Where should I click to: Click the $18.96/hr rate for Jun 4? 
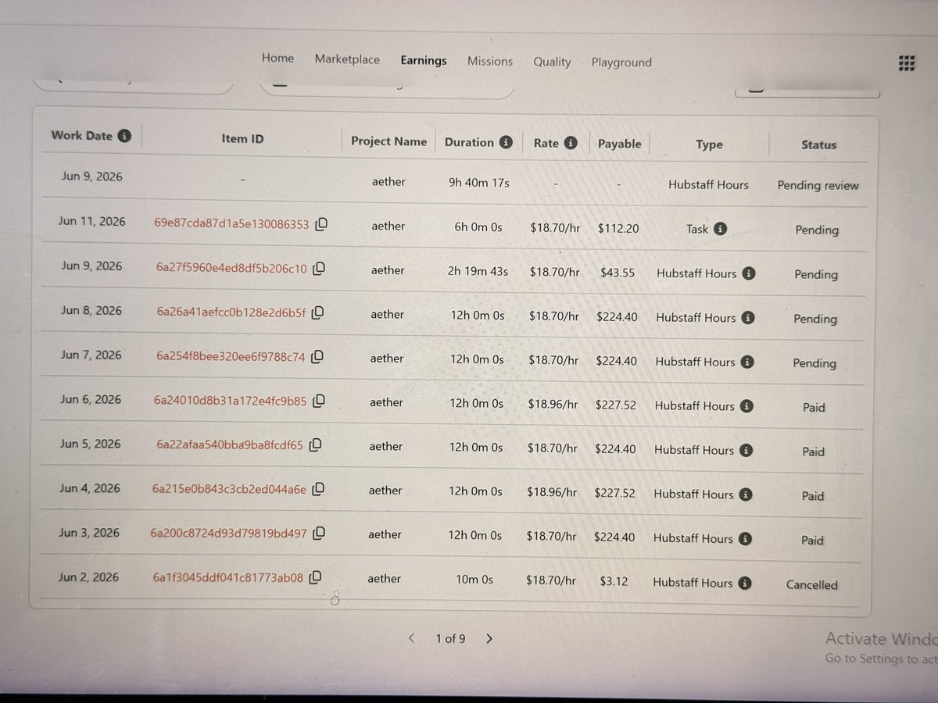pyautogui.click(x=552, y=493)
